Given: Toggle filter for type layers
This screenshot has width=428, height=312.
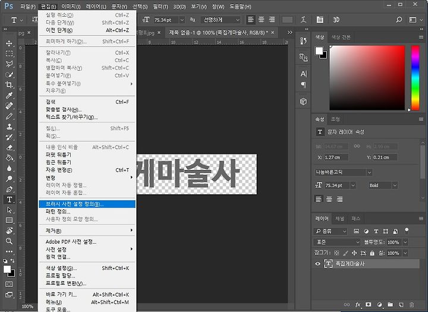Looking at the screenshot, I should click(x=376, y=231).
